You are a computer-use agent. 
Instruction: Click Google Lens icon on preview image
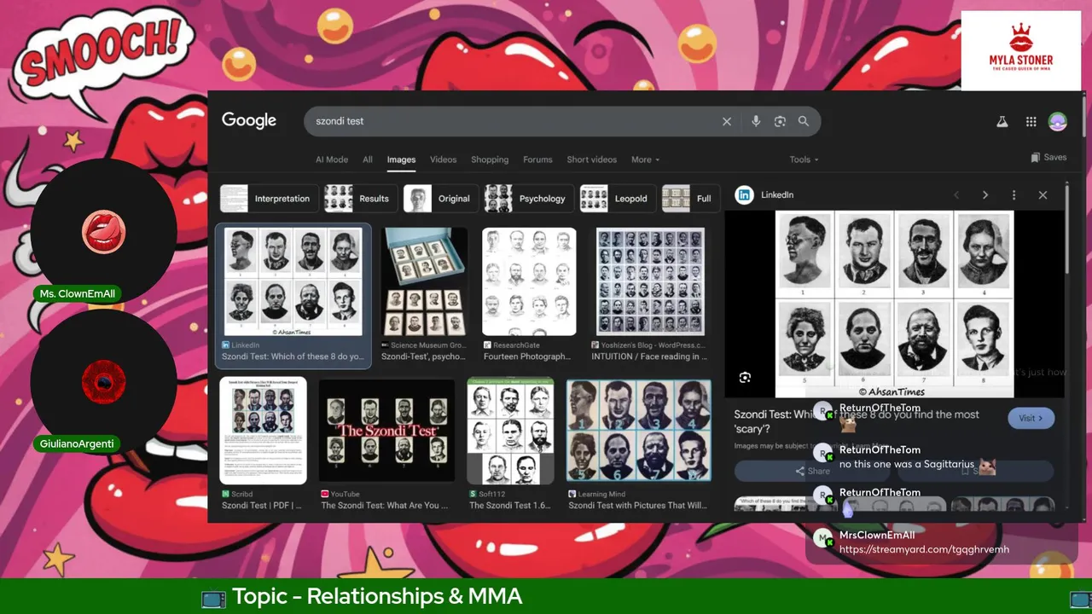point(745,378)
